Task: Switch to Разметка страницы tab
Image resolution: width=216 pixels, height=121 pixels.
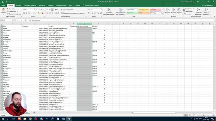Action: tap(30, 5)
